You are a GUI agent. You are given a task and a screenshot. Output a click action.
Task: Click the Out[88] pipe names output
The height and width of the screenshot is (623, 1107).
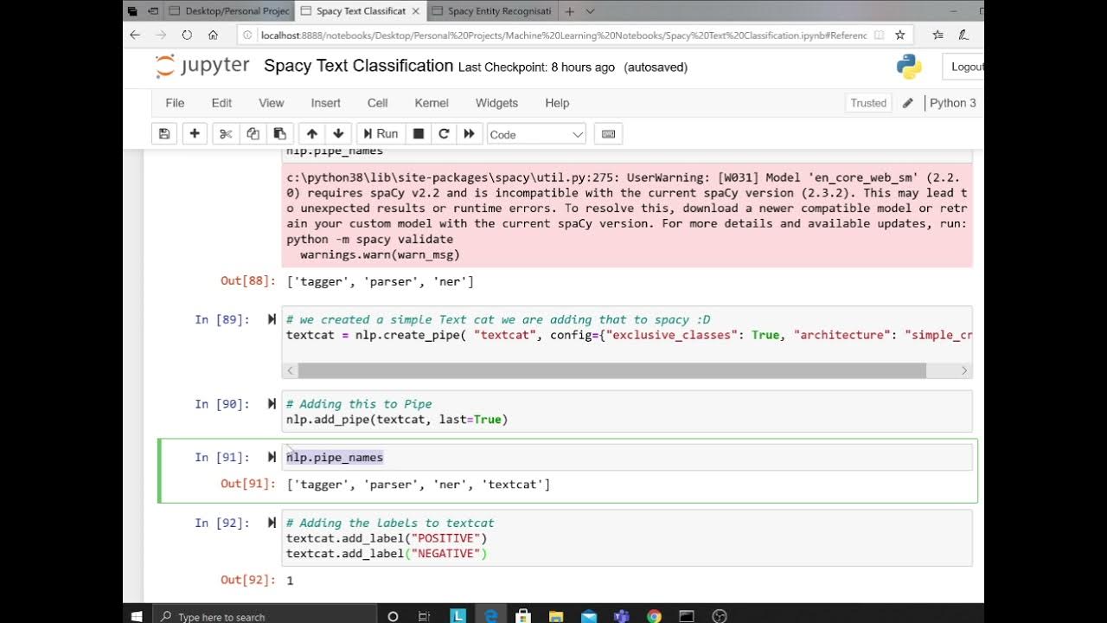[x=381, y=281]
